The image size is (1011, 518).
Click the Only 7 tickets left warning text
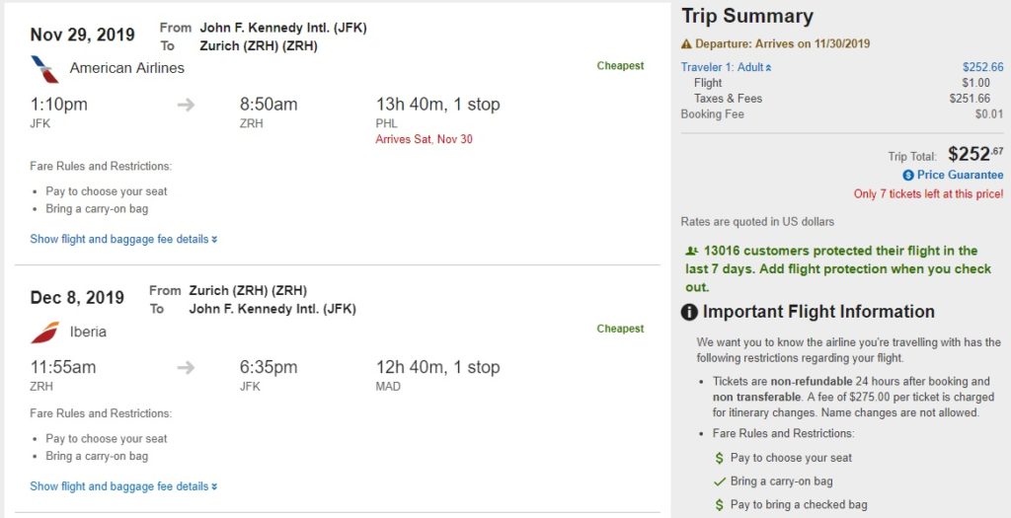(x=928, y=194)
